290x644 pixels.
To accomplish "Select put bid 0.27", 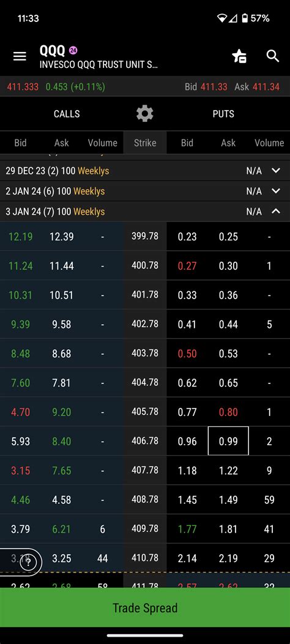I will [x=187, y=265].
